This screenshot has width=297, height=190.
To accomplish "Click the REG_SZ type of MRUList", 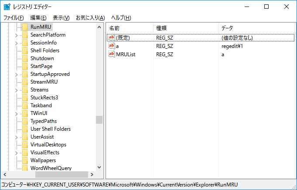I will tap(164, 54).
